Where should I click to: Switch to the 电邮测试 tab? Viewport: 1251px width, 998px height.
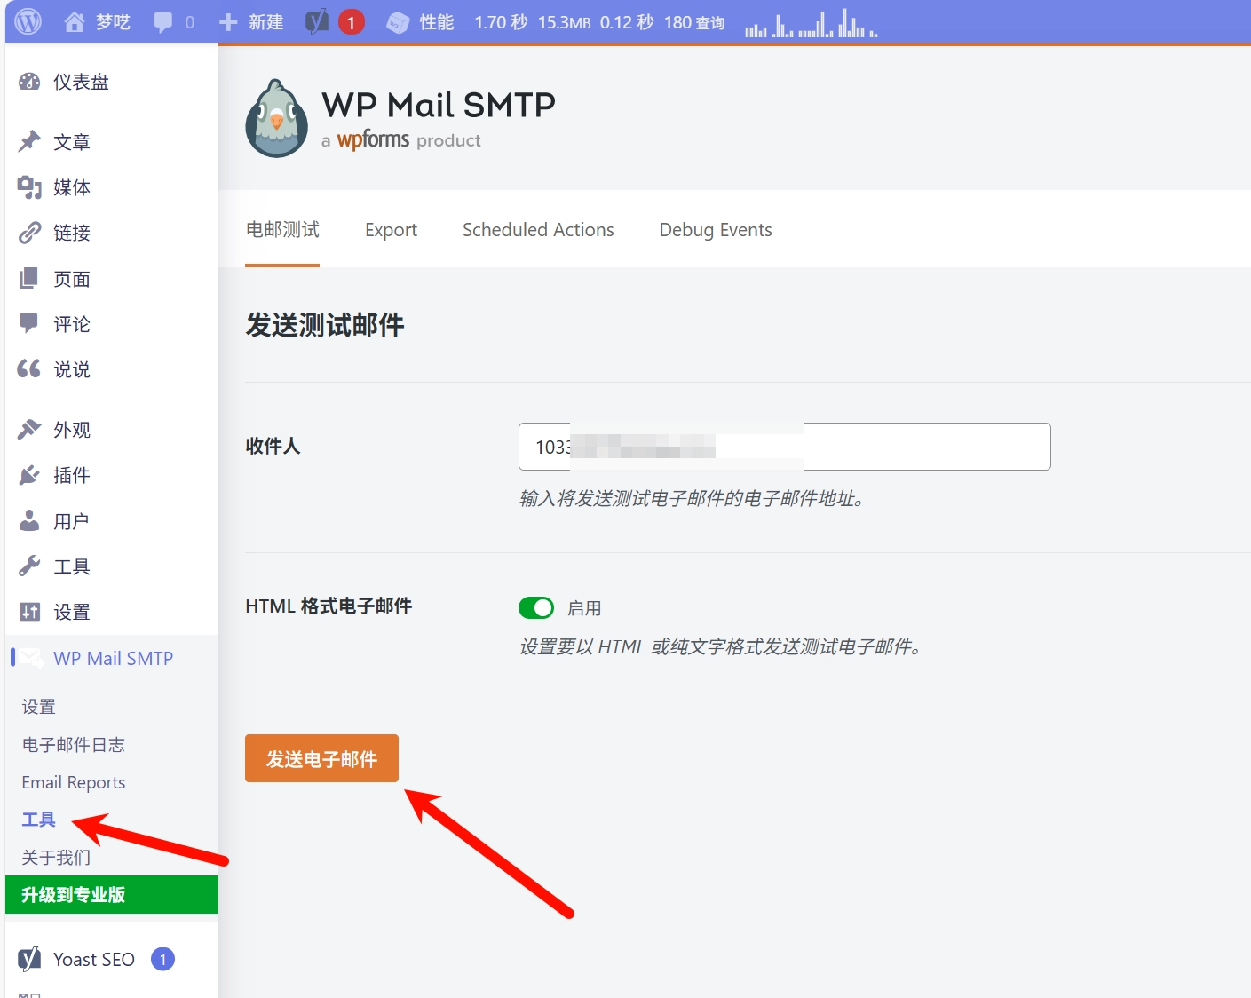(x=282, y=229)
